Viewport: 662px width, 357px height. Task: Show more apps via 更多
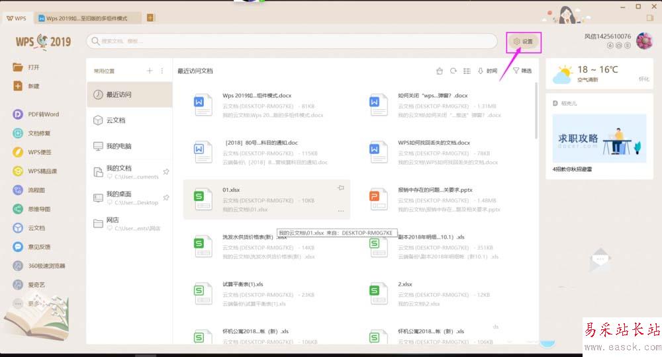pyautogui.click(x=25, y=303)
